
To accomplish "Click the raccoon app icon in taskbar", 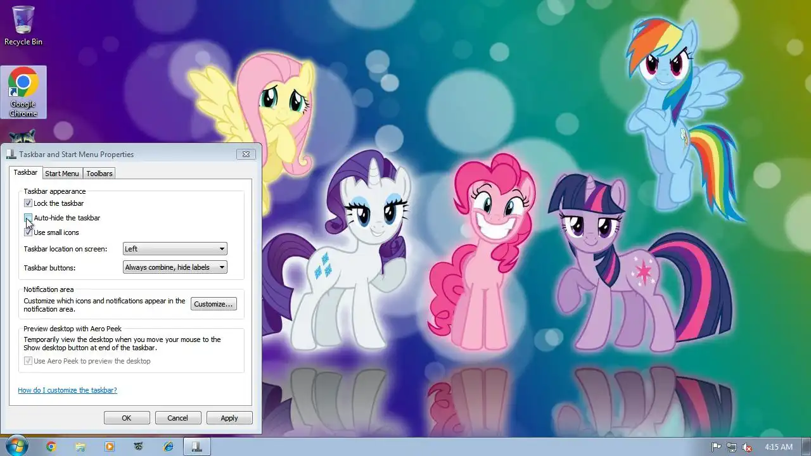I will click(139, 446).
